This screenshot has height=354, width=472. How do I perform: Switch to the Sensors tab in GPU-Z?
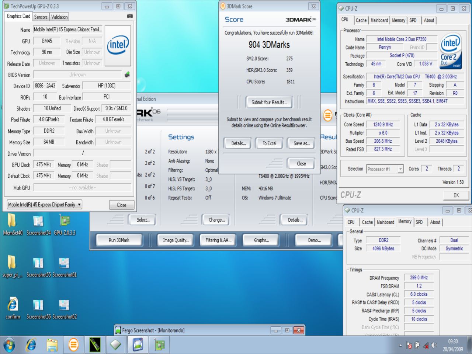point(41,17)
